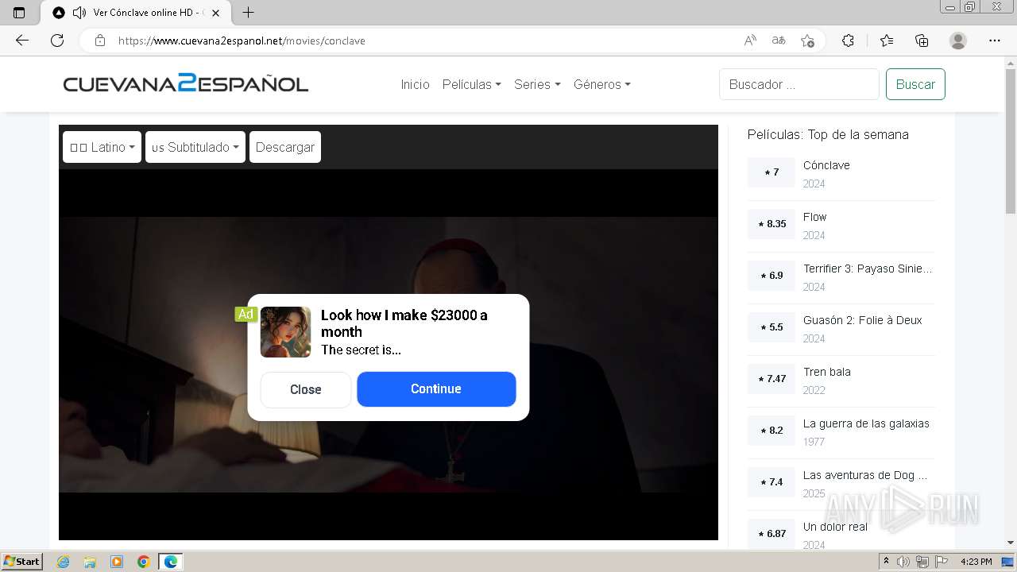1017x572 pixels.
Task: Open media player from taskbar
Action: click(x=117, y=562)
